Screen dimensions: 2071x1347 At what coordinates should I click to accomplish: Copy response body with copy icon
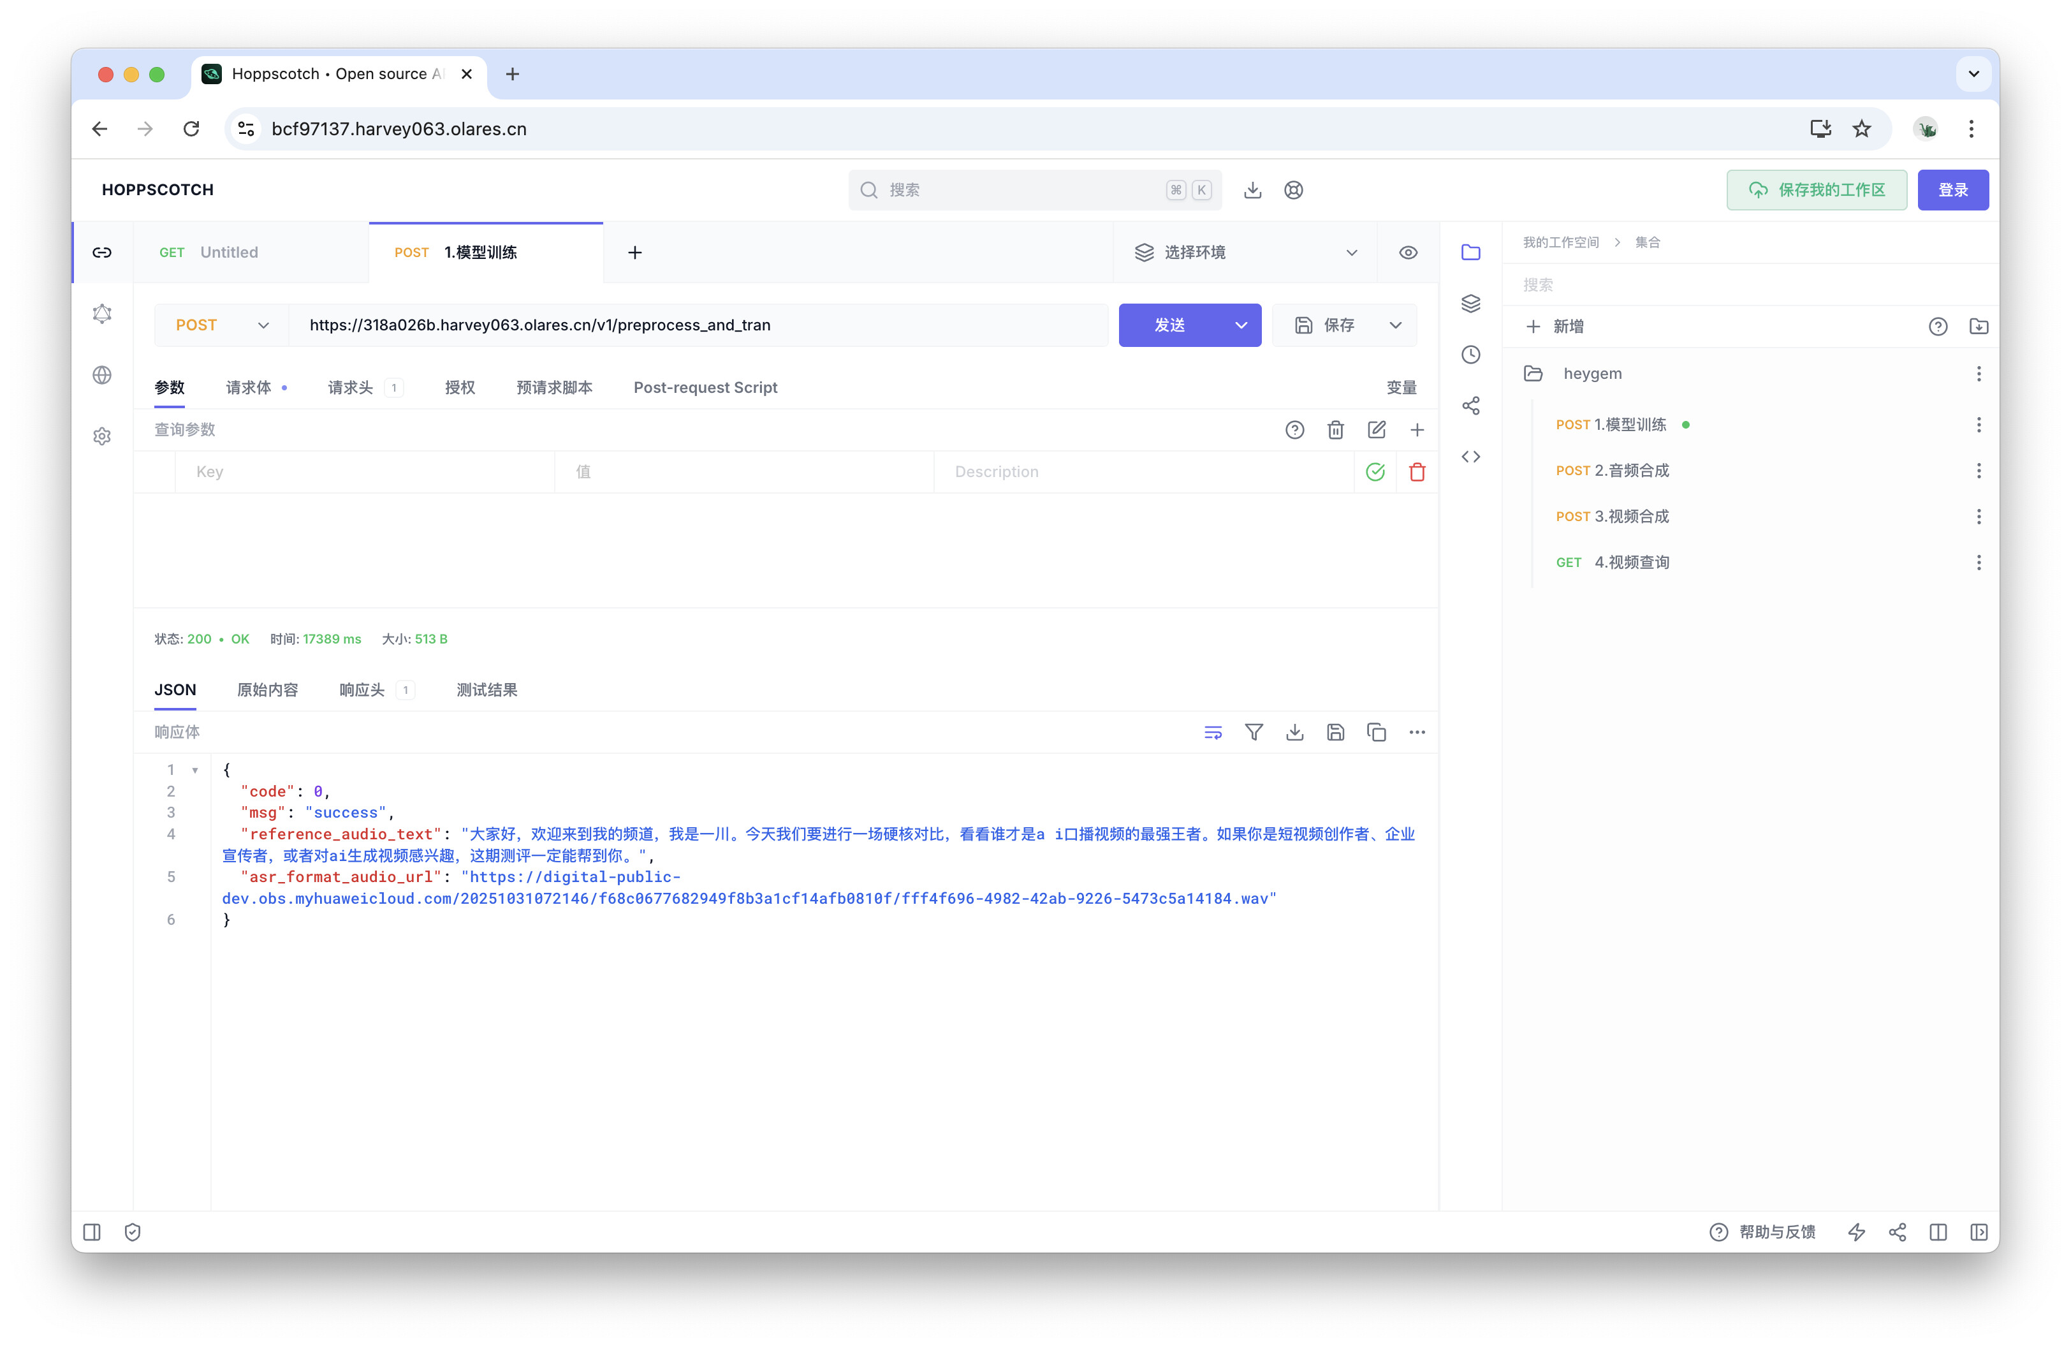click(x=1376, y=733)
